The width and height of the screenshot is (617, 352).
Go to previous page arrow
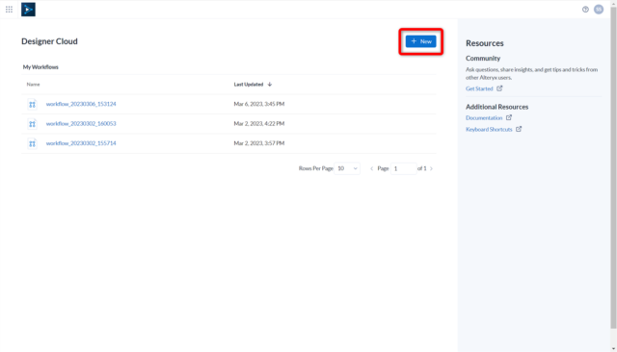tap(371, 168)
